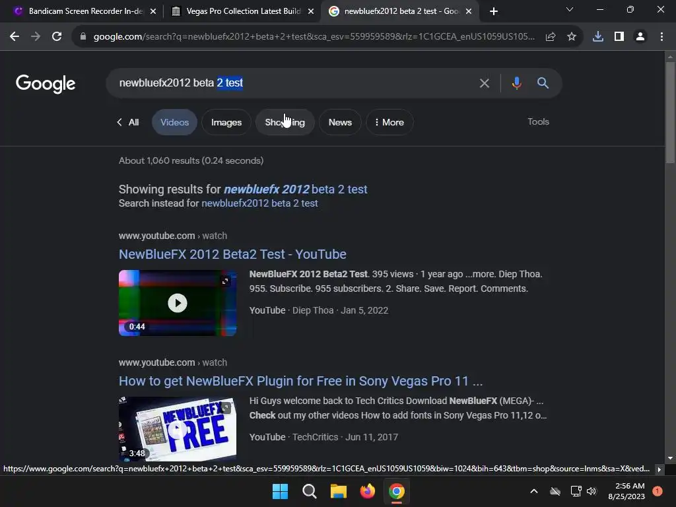Image resolution: width=676 pixels, height=507 pixels.
Task: Go back to All results filter
Action: point(128,122)
